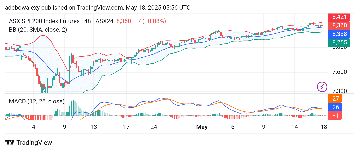
Task: Click the ASX SPI 200 Index Futures title
Action: coord(44,21)
